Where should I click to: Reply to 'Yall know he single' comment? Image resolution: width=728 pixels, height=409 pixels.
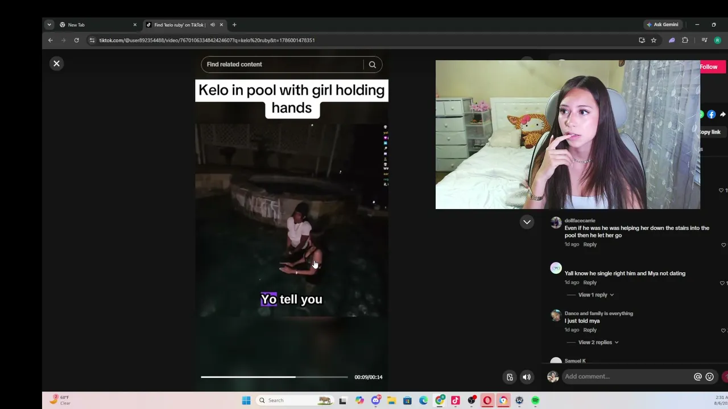(x=590, y=283)
